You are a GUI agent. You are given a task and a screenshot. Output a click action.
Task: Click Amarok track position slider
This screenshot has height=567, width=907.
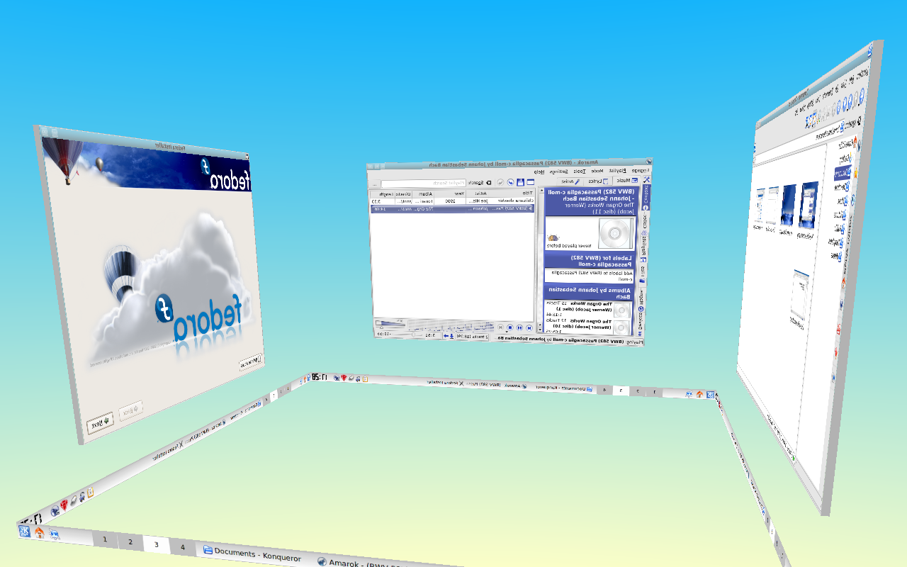[407, 335]
